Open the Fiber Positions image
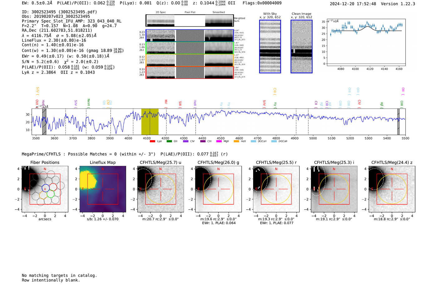437x297 pixels. pyautogui.click(x=45, y=189)
